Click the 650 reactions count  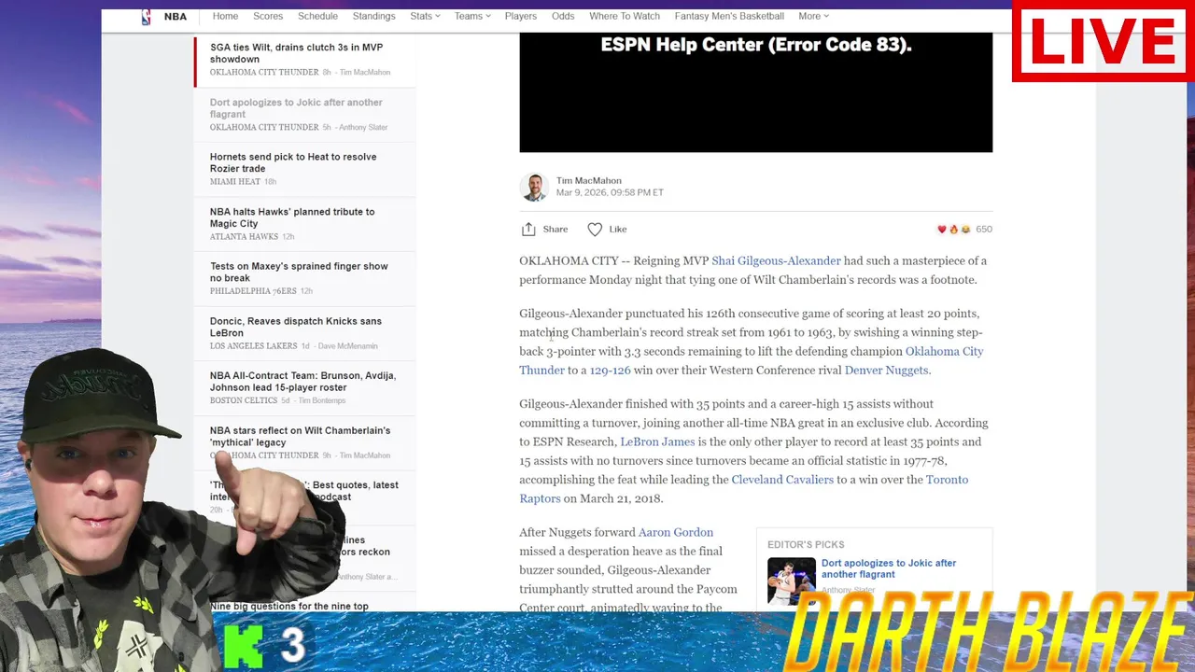pos(984,229)
